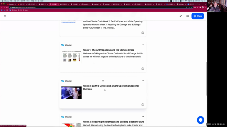Open Chrome three-dot menu

205,7
